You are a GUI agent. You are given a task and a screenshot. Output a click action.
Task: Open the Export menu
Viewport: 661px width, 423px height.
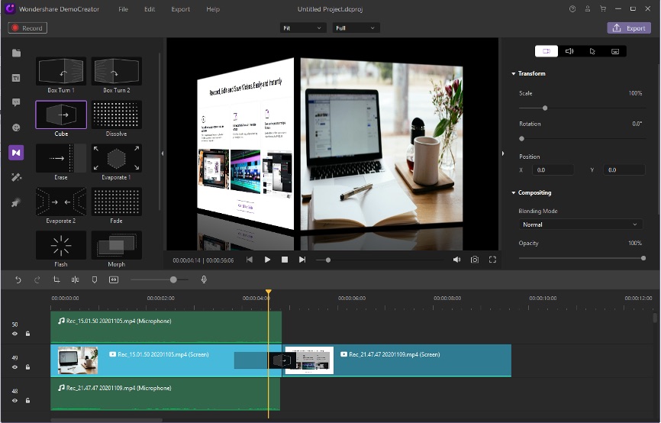(x=180, y=9)
